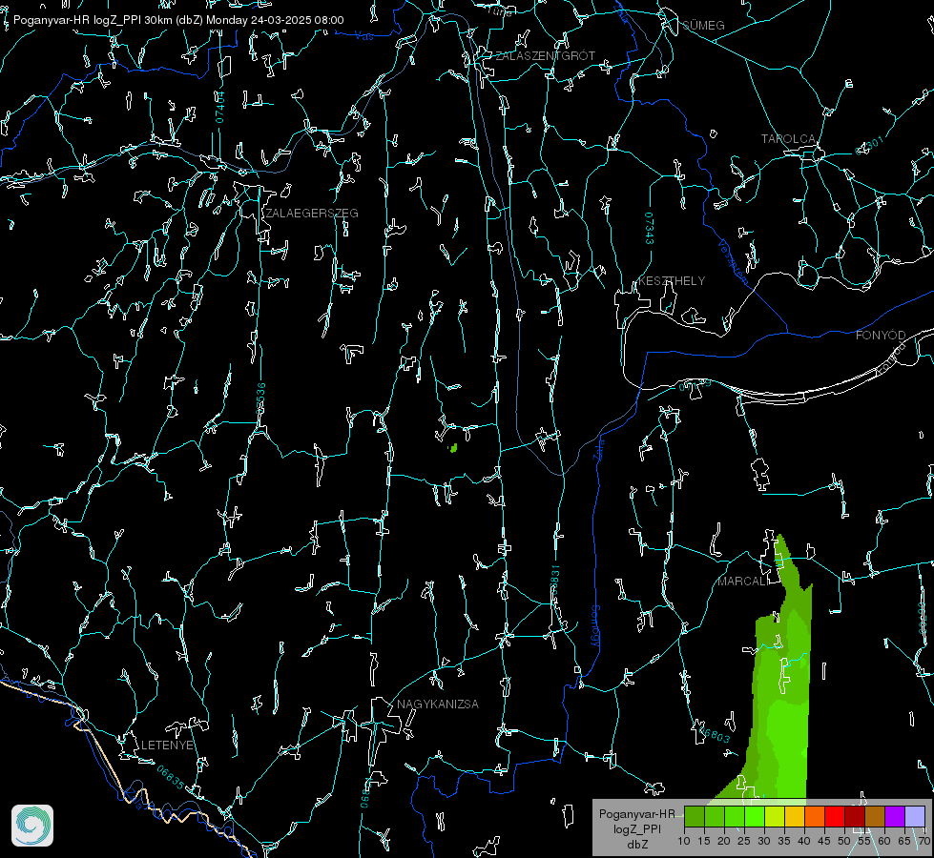Click the small isolated green radar echo

(453, 448)
